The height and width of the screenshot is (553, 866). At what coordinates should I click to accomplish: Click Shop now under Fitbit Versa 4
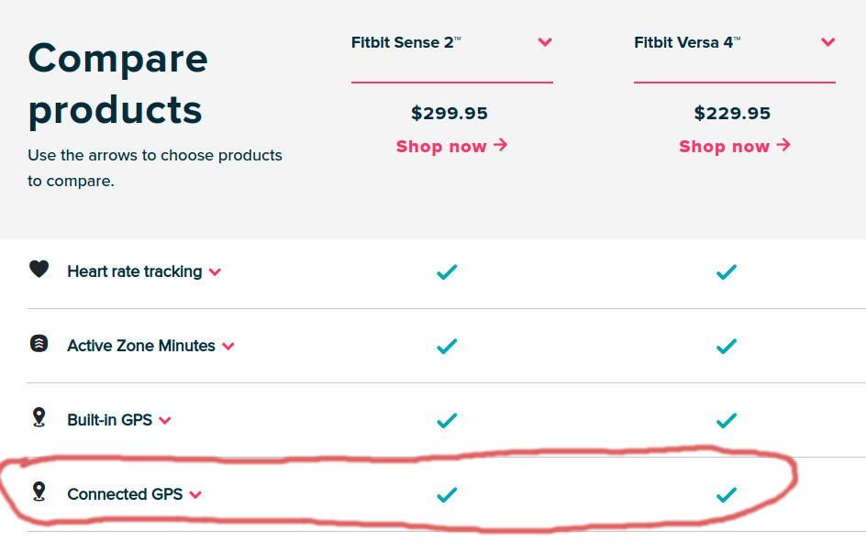coord(734,146)
